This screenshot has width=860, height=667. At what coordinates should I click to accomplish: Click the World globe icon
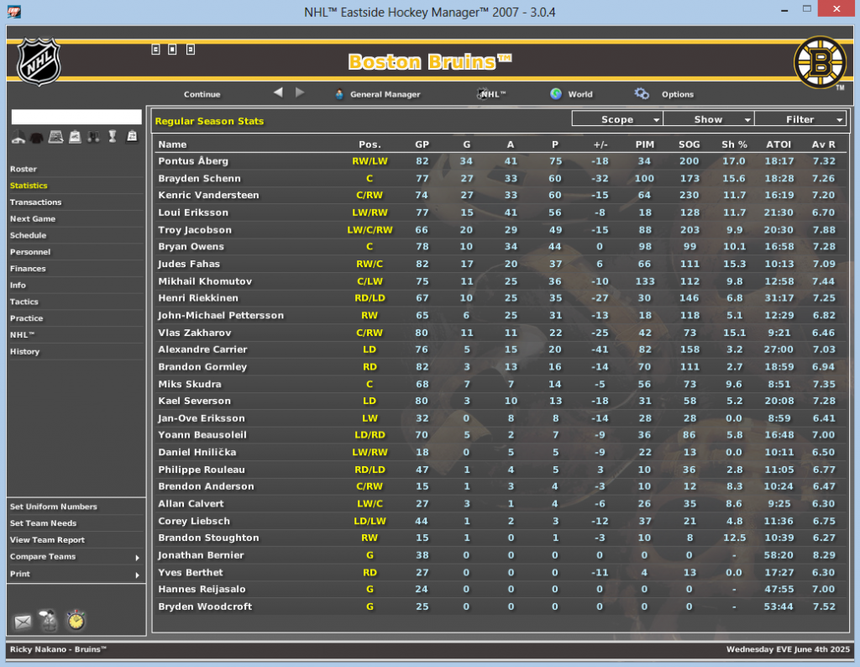556,94
